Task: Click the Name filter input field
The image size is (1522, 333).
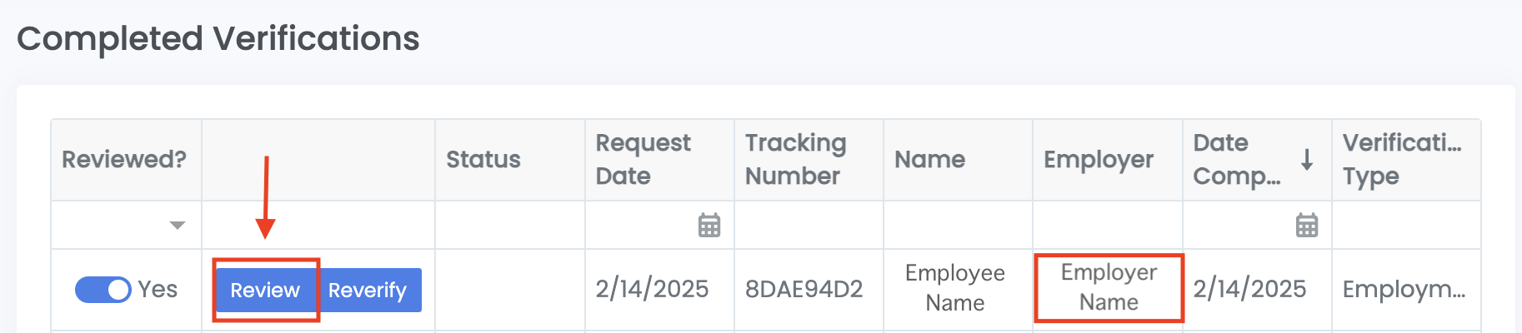Action: pyautogui.click(x=958, y=225)
